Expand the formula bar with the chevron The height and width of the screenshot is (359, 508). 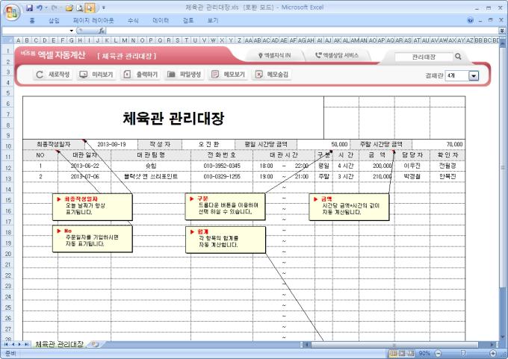click(502, 31)
